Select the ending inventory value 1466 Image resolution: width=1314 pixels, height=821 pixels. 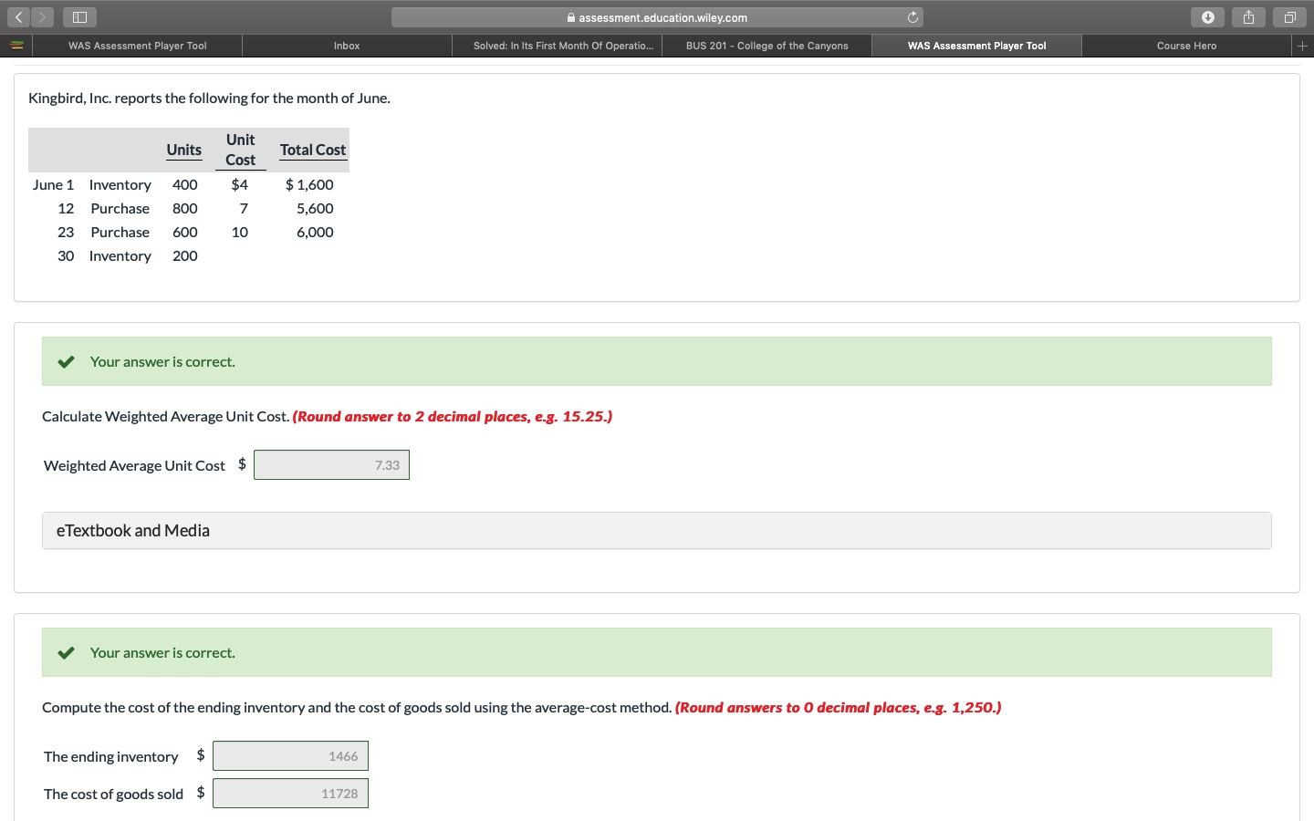[x=290, y=755]
